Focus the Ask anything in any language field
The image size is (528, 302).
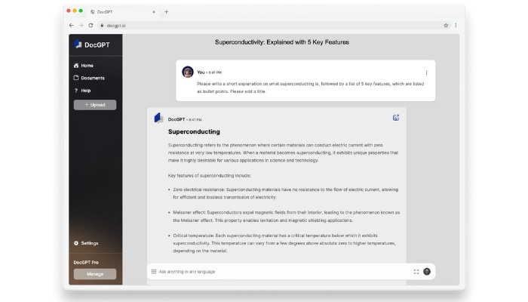pos(283,272)
